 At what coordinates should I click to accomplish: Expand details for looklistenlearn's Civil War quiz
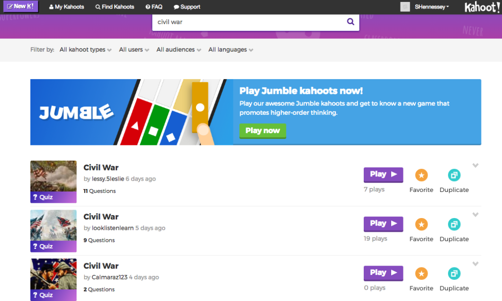pos(476,215)
